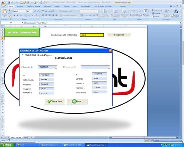Click the BUSQUEDA button
The width and height of the screenshot is (184, 147).
pyautogui.click(x=119, y=35)
